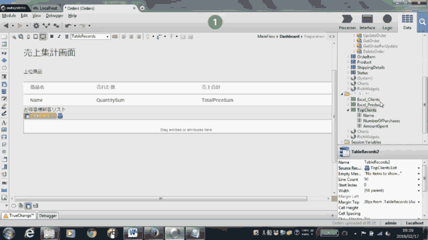
Task: Click the text widget A icon in toolbox
Action: pyautogui.click(x=4, y=123)
